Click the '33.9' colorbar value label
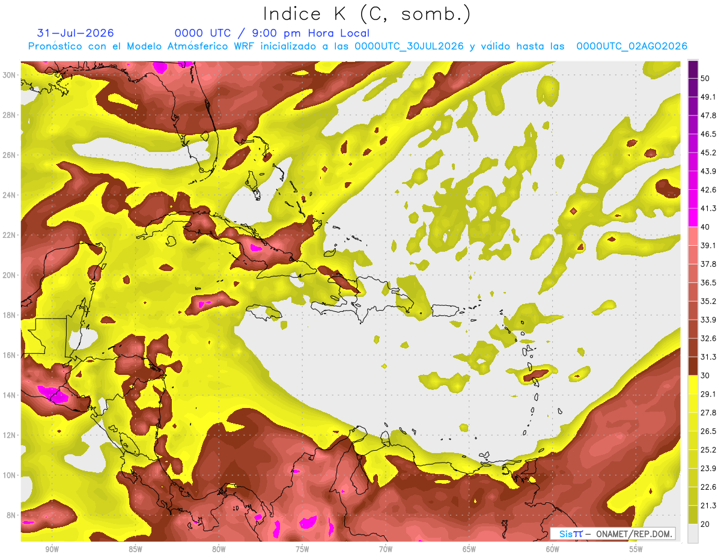This screenshot has height=557, width=721. tap(708, 320)
